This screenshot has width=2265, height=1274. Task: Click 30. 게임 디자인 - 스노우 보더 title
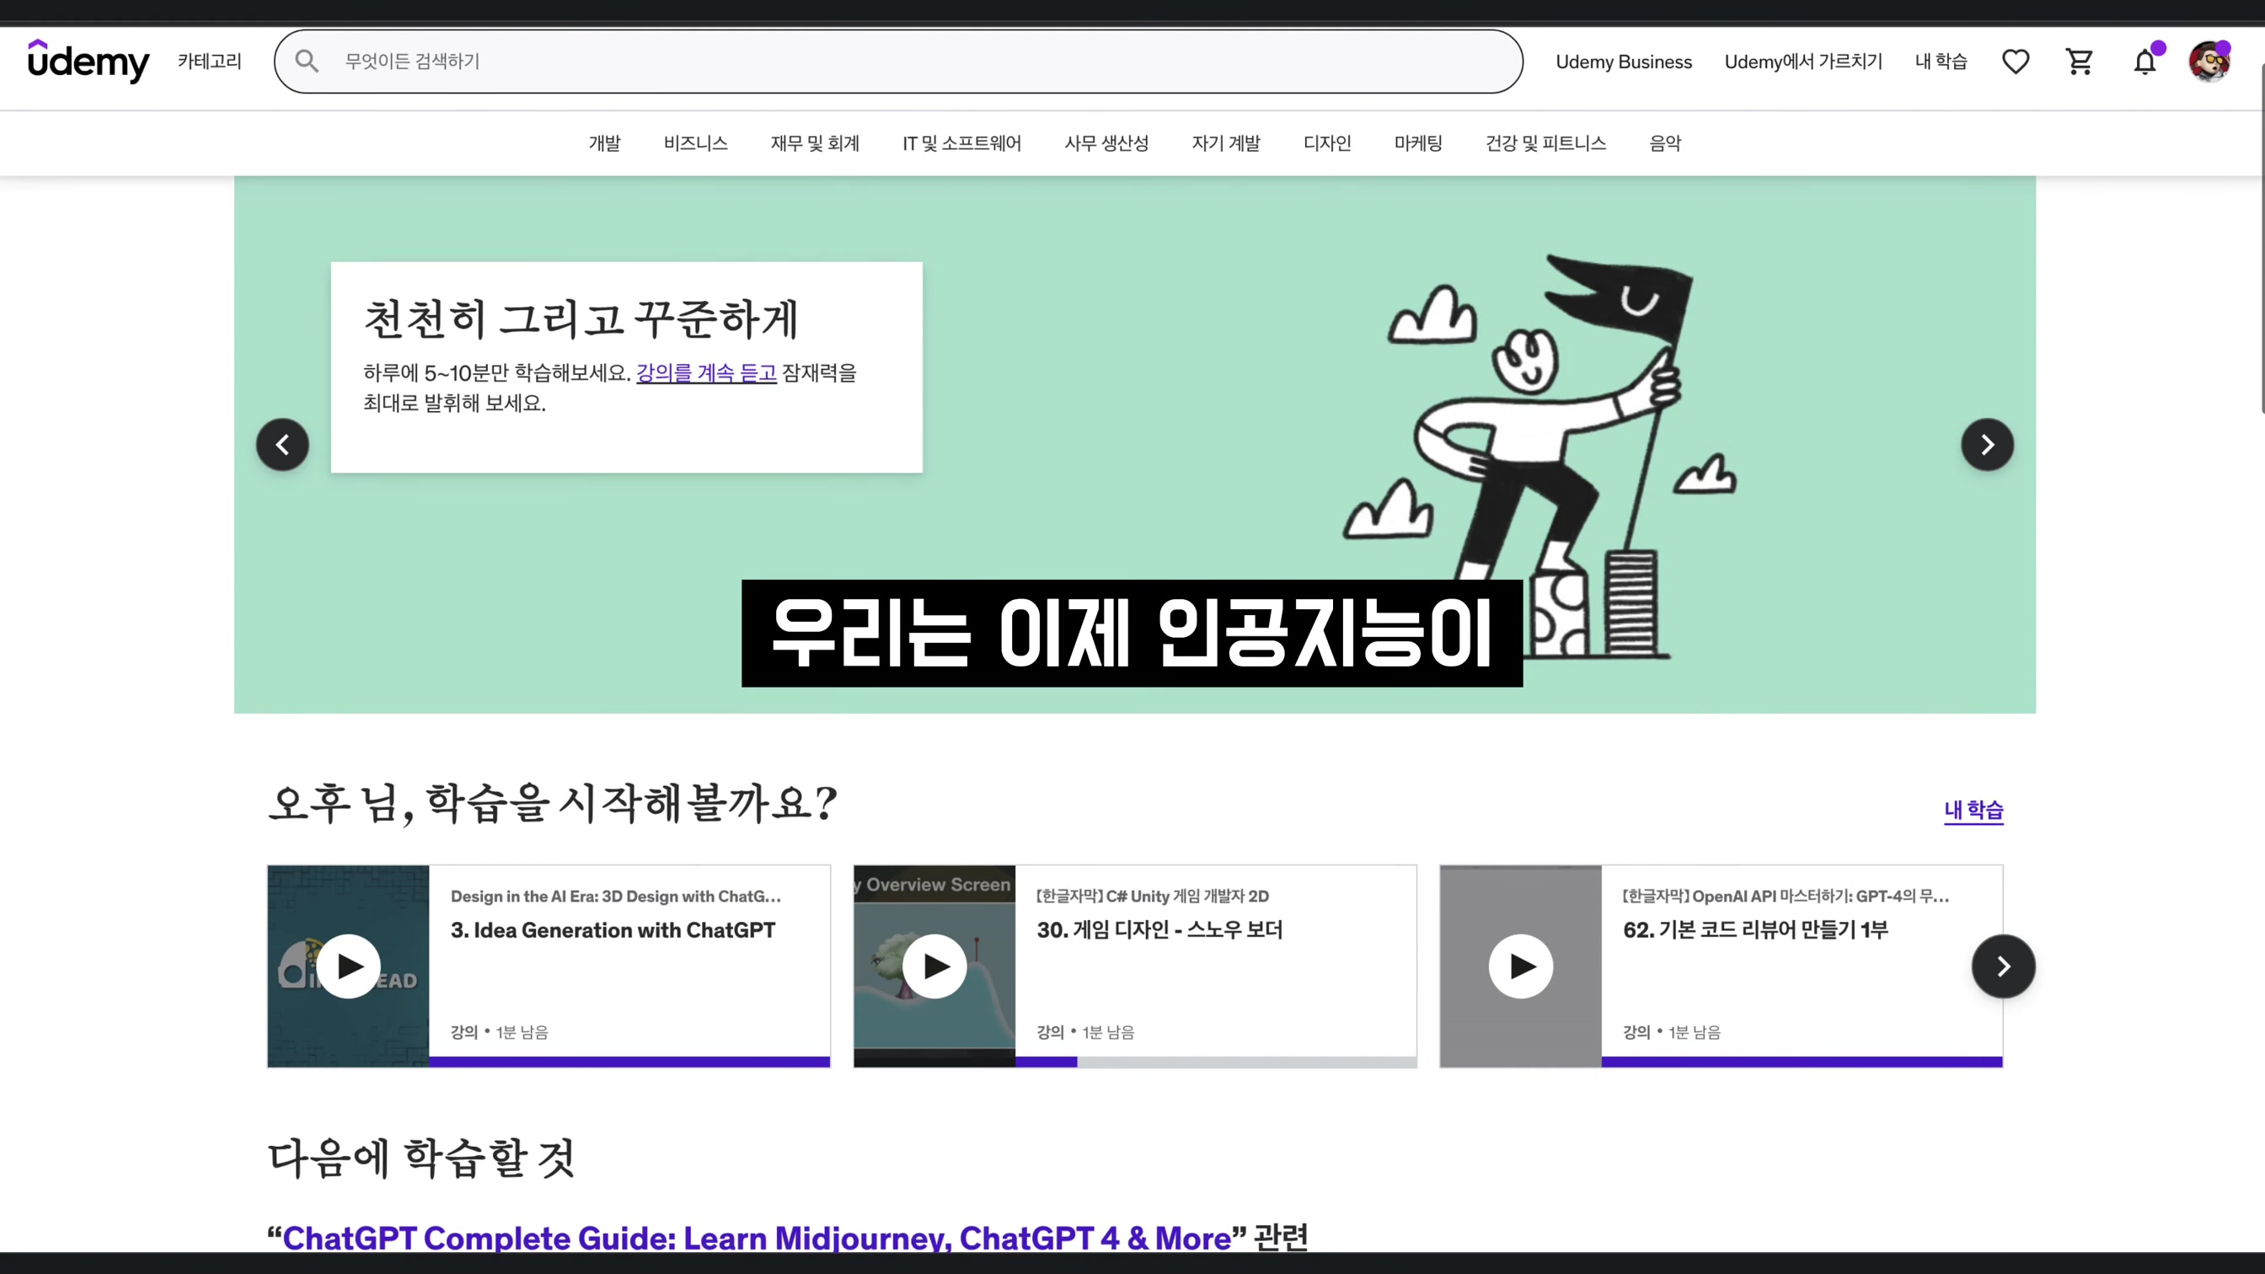click(x=1159, y=929)
